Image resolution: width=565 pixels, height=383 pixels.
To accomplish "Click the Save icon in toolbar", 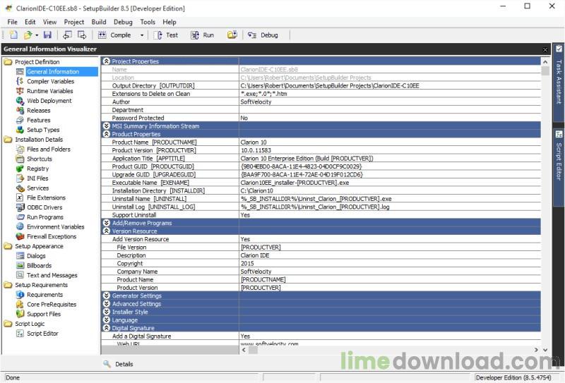I will click(47, 35).
